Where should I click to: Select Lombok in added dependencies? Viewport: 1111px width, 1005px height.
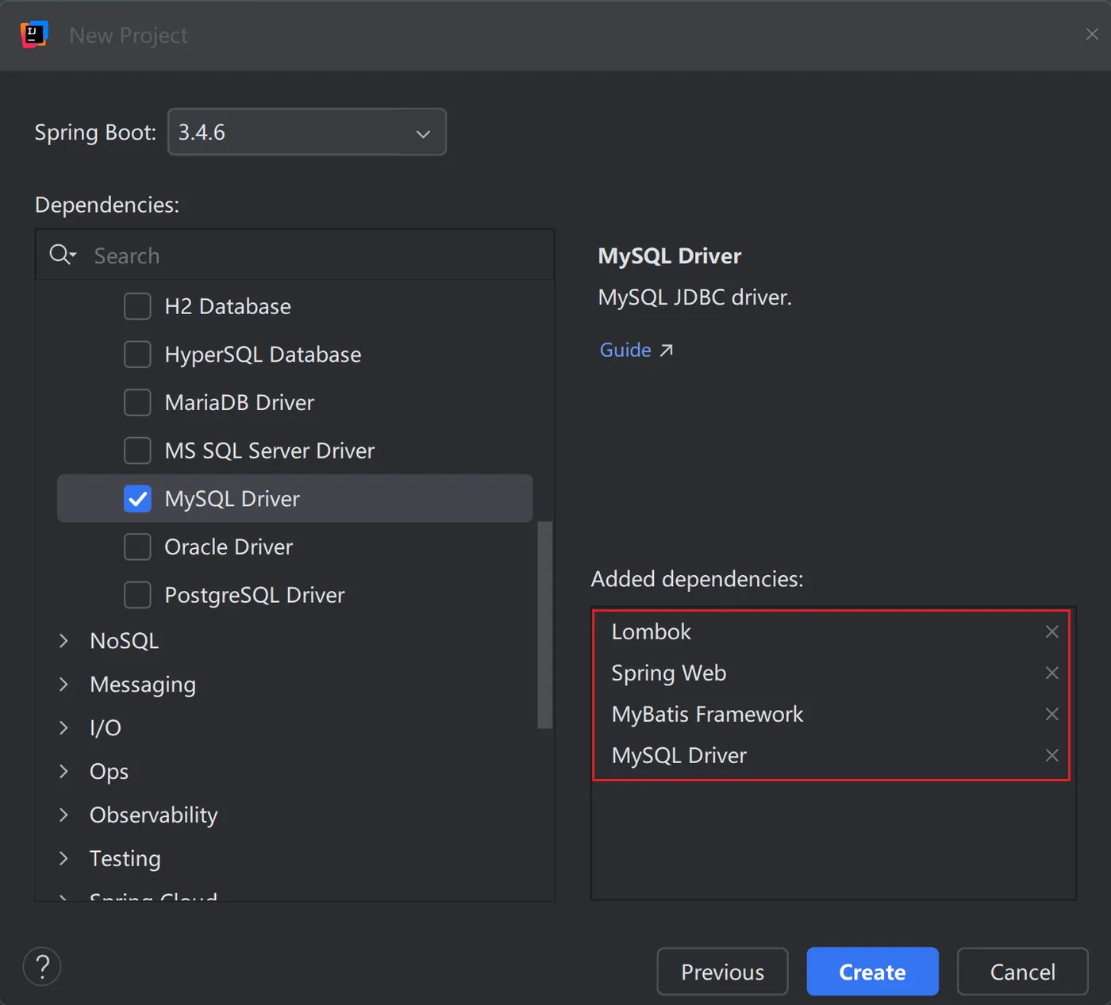coord(651,631)
